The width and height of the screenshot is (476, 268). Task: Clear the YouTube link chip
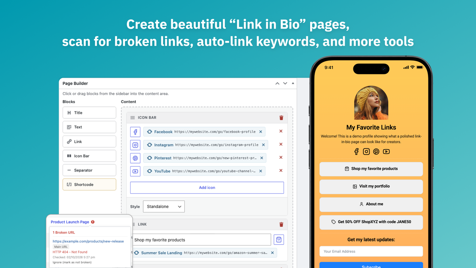[261, 171]
